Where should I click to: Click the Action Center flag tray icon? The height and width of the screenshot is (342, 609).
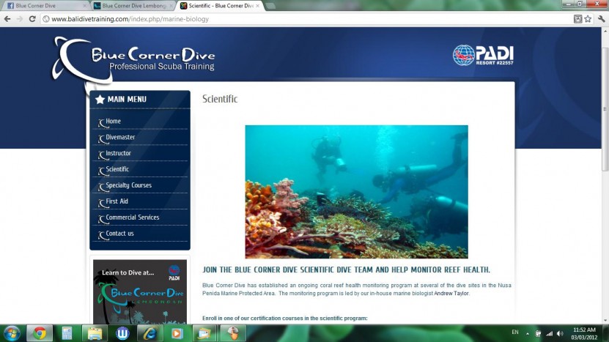(539, 333)
